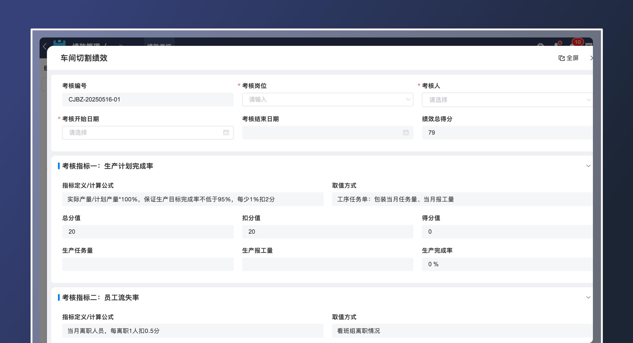The width and height of the screenshot is (633, 343).
Task: Click the 全屏 button label
Action: pos(572,58)
